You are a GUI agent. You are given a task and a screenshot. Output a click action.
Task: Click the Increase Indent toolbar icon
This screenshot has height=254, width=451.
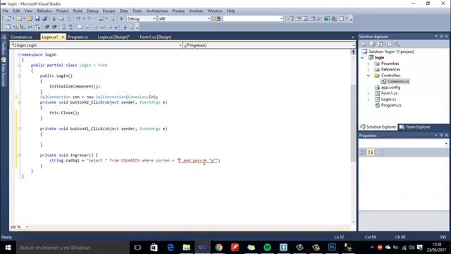pyautogui.click(x=54, y=27)
